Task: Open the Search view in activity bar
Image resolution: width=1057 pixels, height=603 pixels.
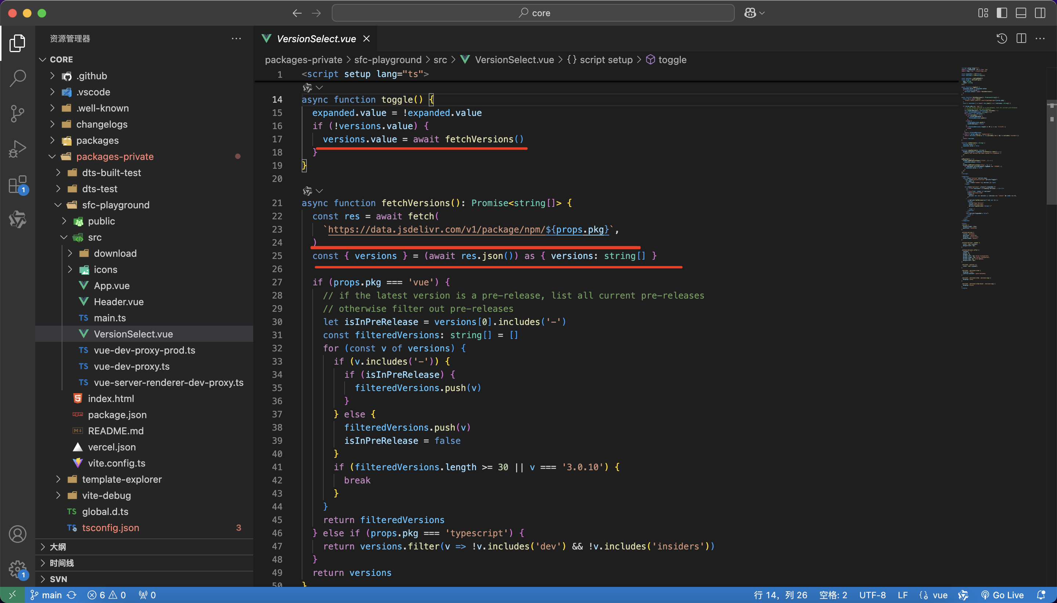Action: click(17, 78)
